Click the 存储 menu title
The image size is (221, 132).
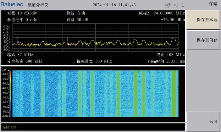213,3
